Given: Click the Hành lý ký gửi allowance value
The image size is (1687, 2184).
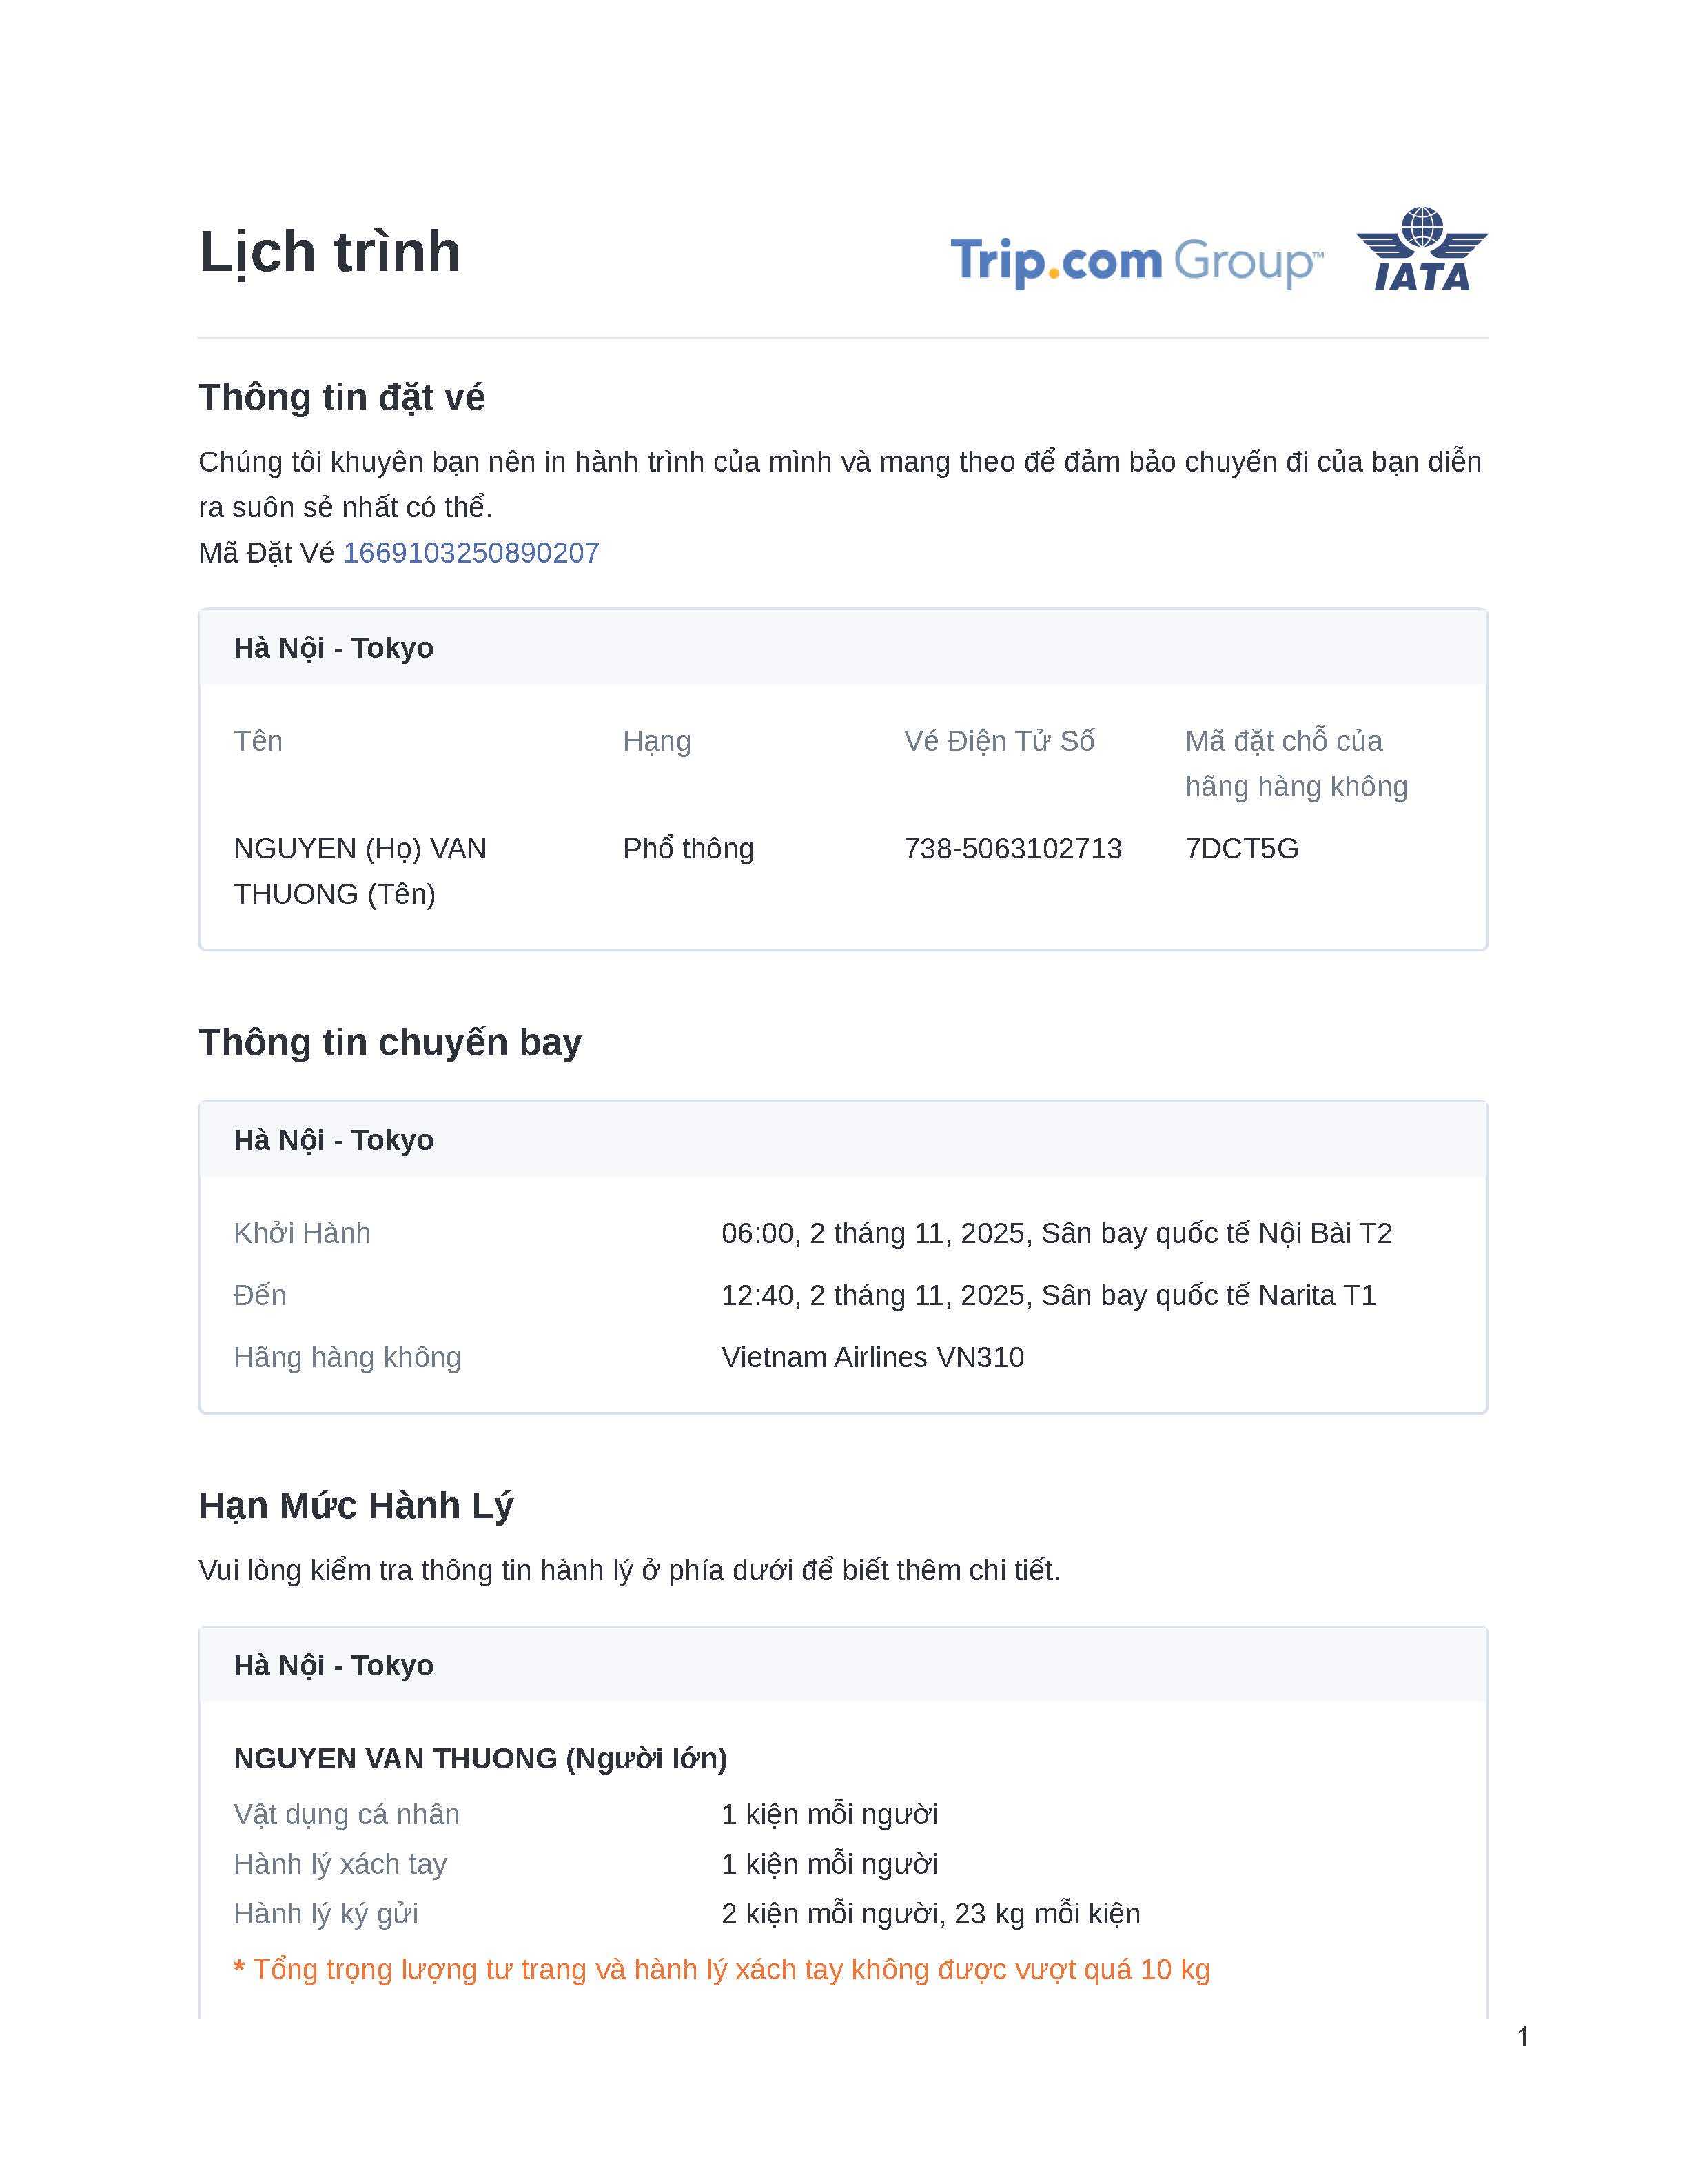Looking at the screenshot, I should [930, 1913].
